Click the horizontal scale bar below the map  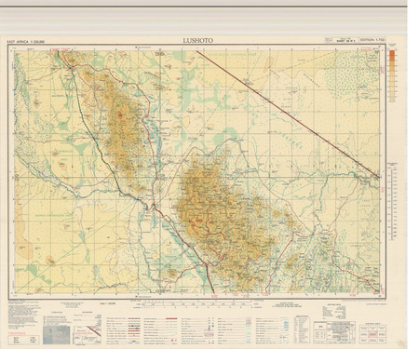coord(196,304)
